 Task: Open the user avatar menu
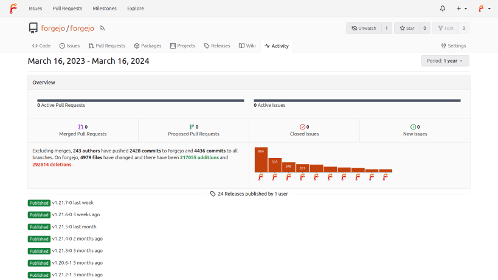pos(485,9)
